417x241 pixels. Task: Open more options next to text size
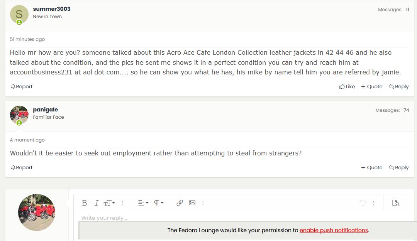(123, 203)
